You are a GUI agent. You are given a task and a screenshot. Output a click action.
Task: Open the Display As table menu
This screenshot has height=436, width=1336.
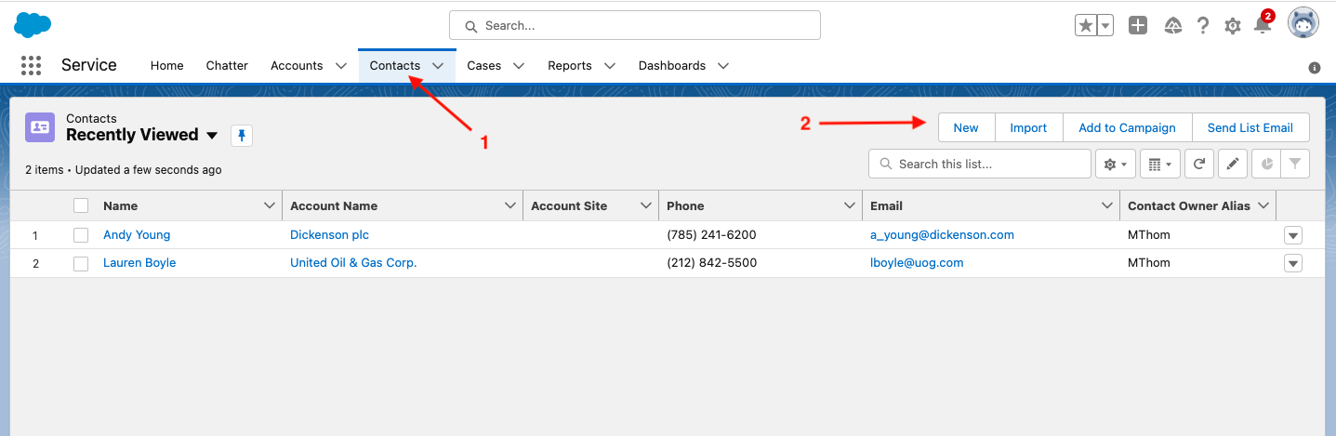1158,165
